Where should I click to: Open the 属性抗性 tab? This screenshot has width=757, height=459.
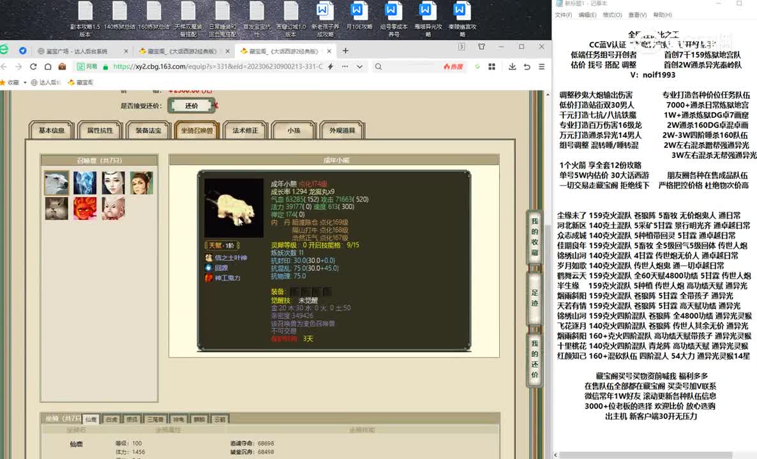100,131
